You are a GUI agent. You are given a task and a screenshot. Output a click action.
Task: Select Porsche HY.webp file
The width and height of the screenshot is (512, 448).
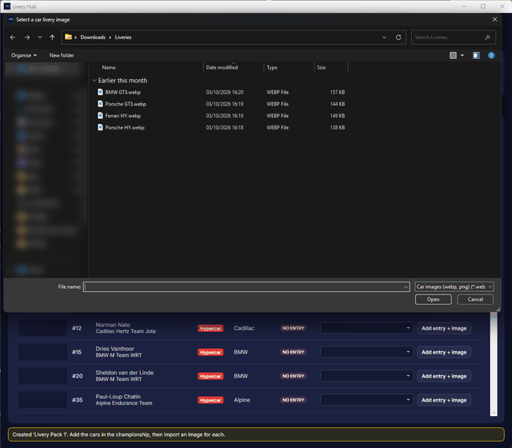tap(125, 128)
